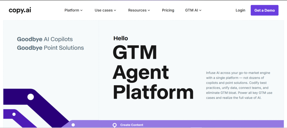Expand the Use cases chevron arrow
Viewport: 287px width, 128px height.
pyautogui.click(x=115, y=11)
